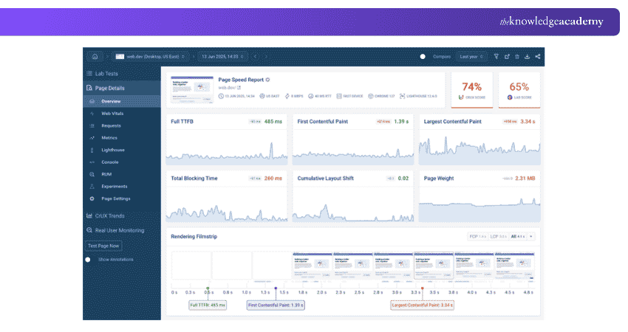The image size is (628, 332).
Task: Select the Overview sidebar item
Action: pyautogui.click(x=122, y=101)
